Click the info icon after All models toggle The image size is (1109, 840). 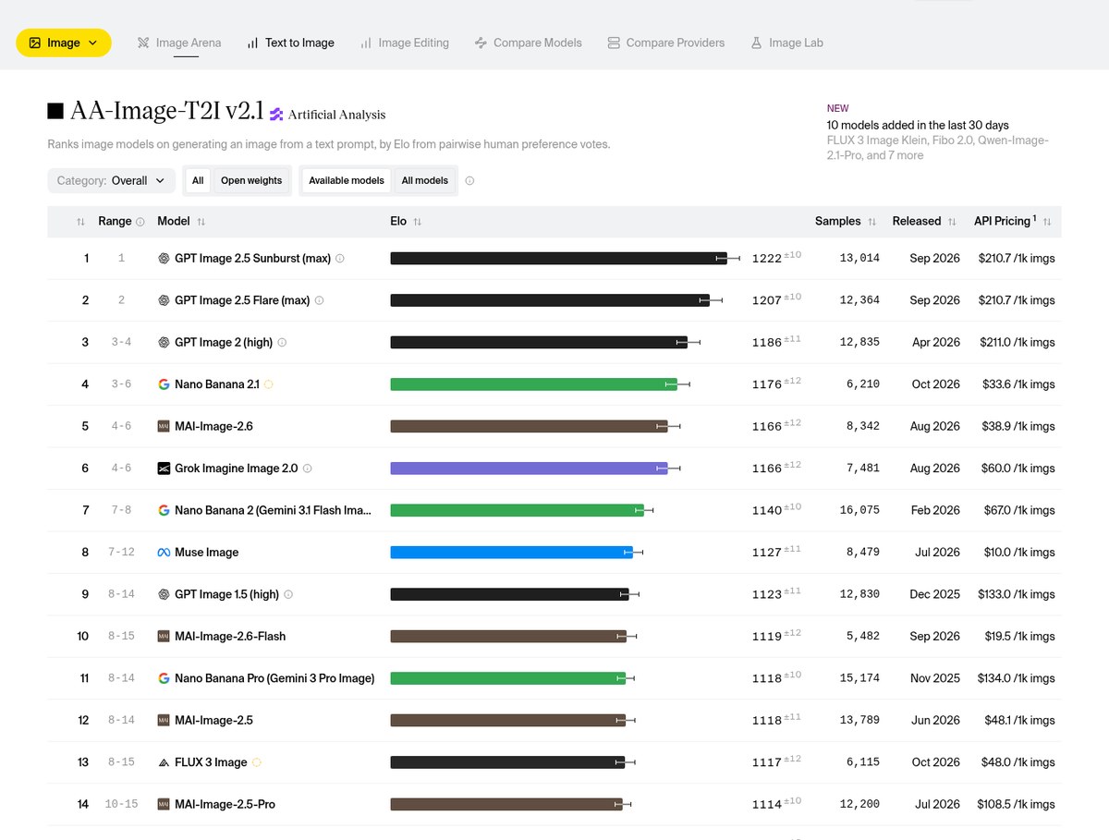click(x=469, y=181)
